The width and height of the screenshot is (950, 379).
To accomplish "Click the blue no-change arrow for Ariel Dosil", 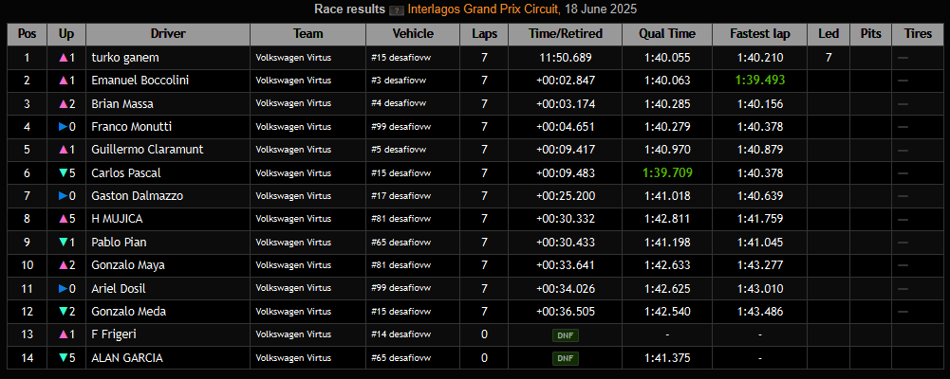I will (63, 289).
